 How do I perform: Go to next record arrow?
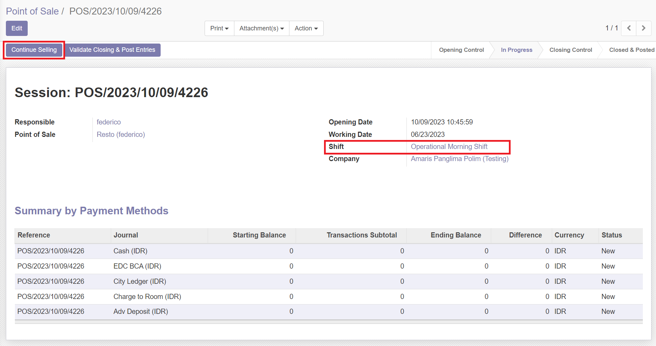tap(644, 28)
